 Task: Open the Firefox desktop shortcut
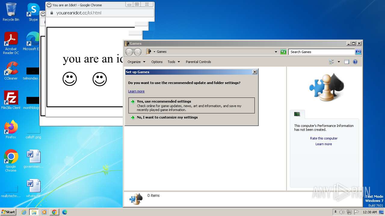pyautogui.click(x=11, y=130)
